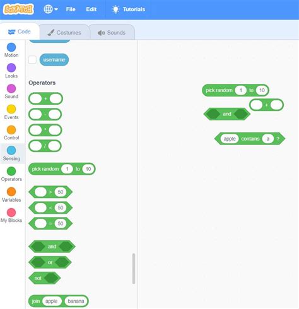The image size is (299, 309).
Task: Select the Motion category circle
Action: pos(11,47)
